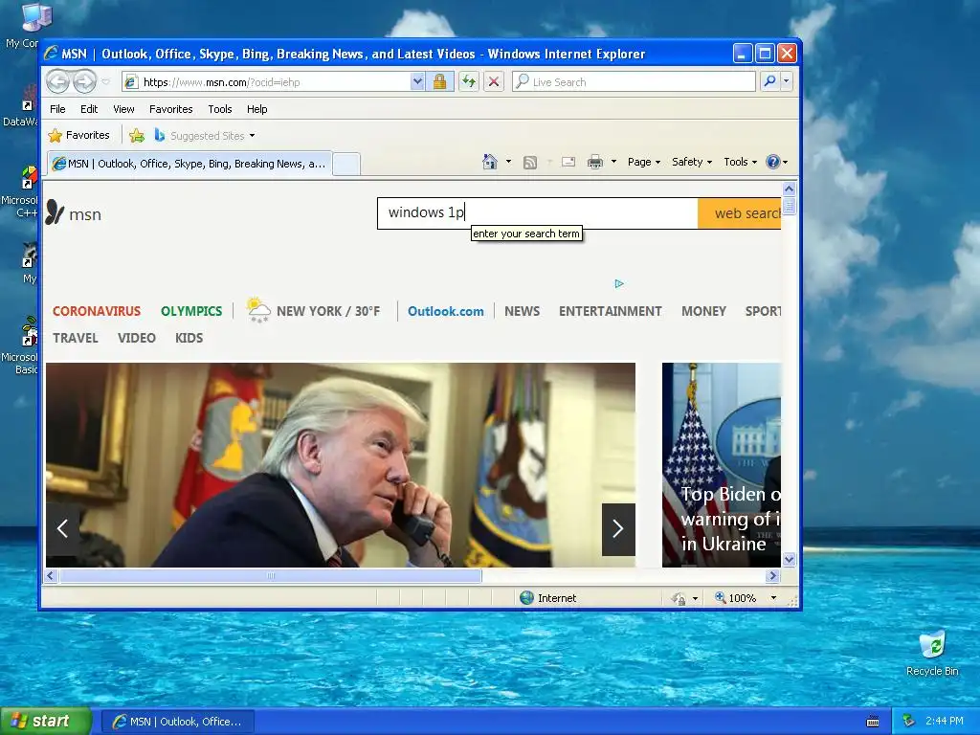The image size is (980, 735).
Task: Show previous slide in news carousel
Action: [62, 529]
